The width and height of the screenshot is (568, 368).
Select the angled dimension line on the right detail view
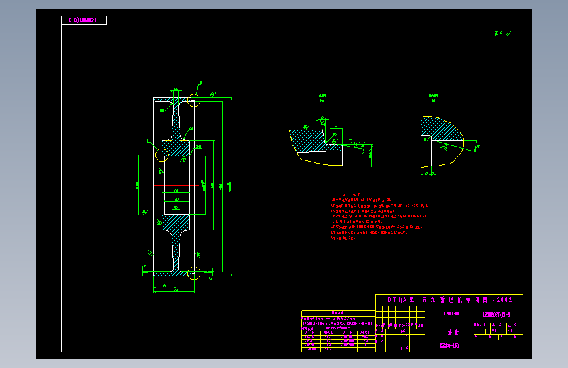[x=455, y=146]
